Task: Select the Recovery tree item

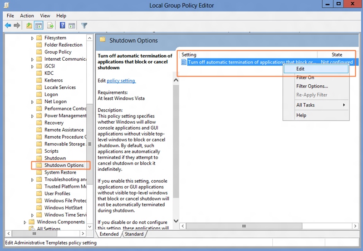Action: (x=54, y=123)
